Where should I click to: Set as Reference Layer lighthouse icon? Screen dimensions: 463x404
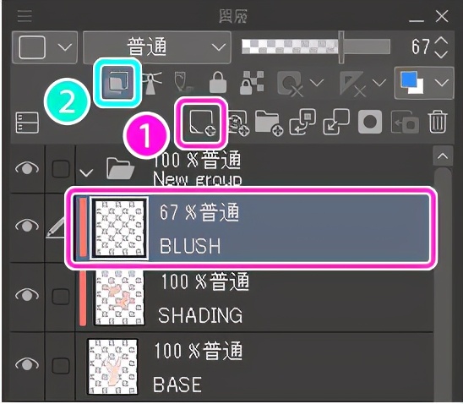click(x=151, y=83)
